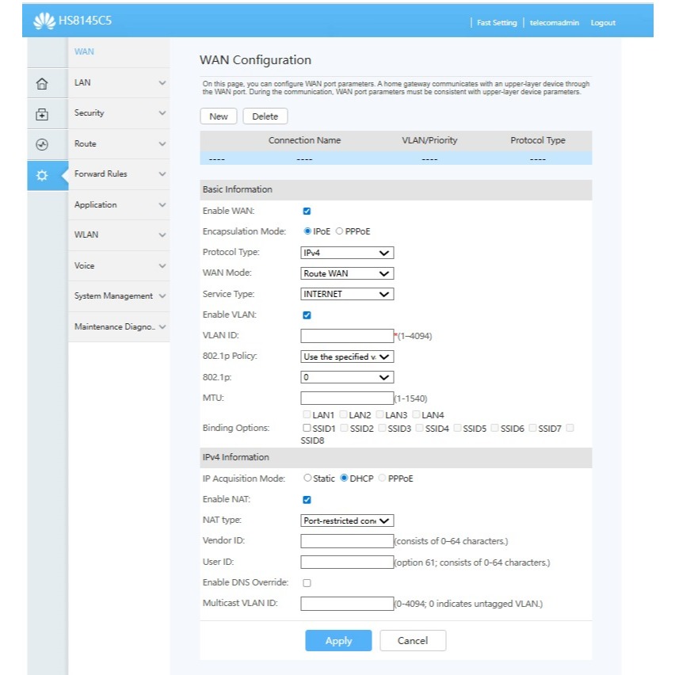This screenshot has width=675, height=675.
Task: Select the gear settings icon in the sidebar
Action: tap(43, 175)
